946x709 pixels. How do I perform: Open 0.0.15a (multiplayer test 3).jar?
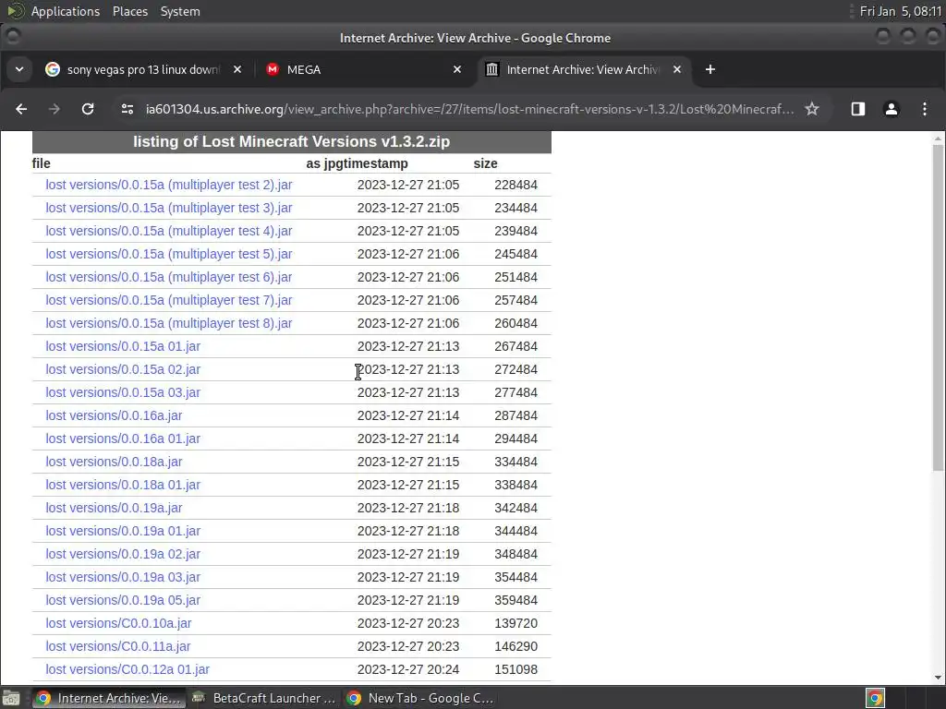169,208
